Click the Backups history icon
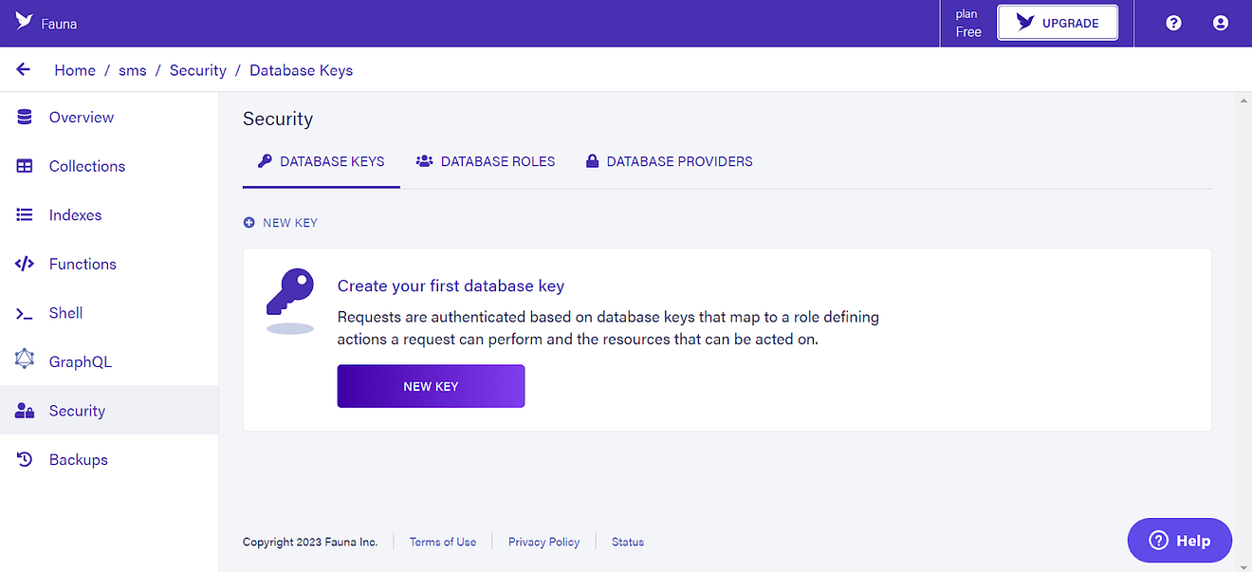 point(25,459)
